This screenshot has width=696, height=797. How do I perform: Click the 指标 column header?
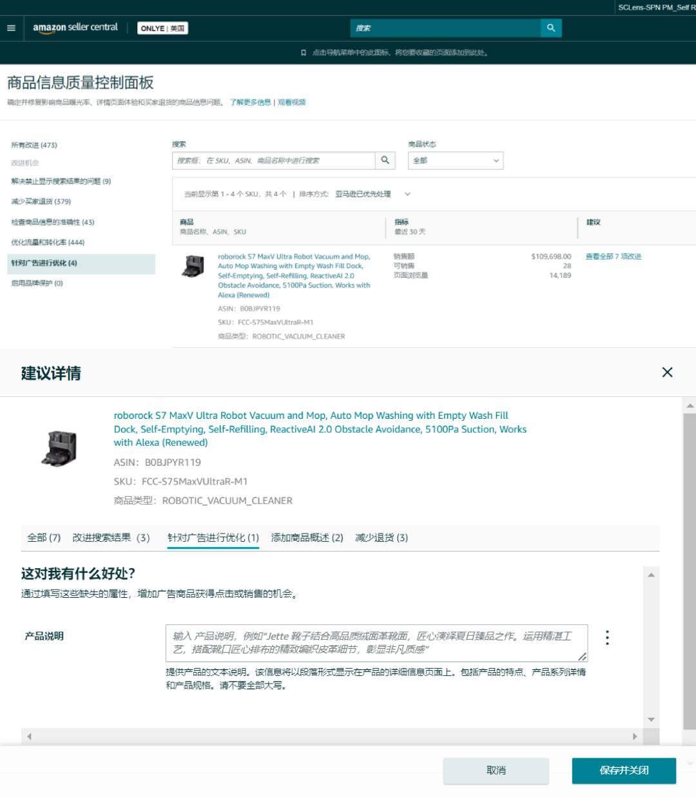click(x=401, y=222)
